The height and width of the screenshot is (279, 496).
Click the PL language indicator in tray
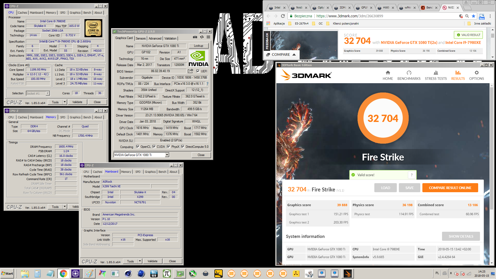(x=437, y=273)
